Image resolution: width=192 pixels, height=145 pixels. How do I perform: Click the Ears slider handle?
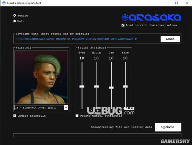click(125, 87)
